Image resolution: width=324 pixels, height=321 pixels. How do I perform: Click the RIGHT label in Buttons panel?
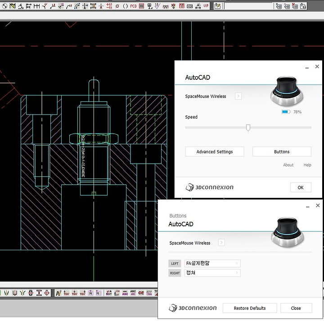pos(175,273)
